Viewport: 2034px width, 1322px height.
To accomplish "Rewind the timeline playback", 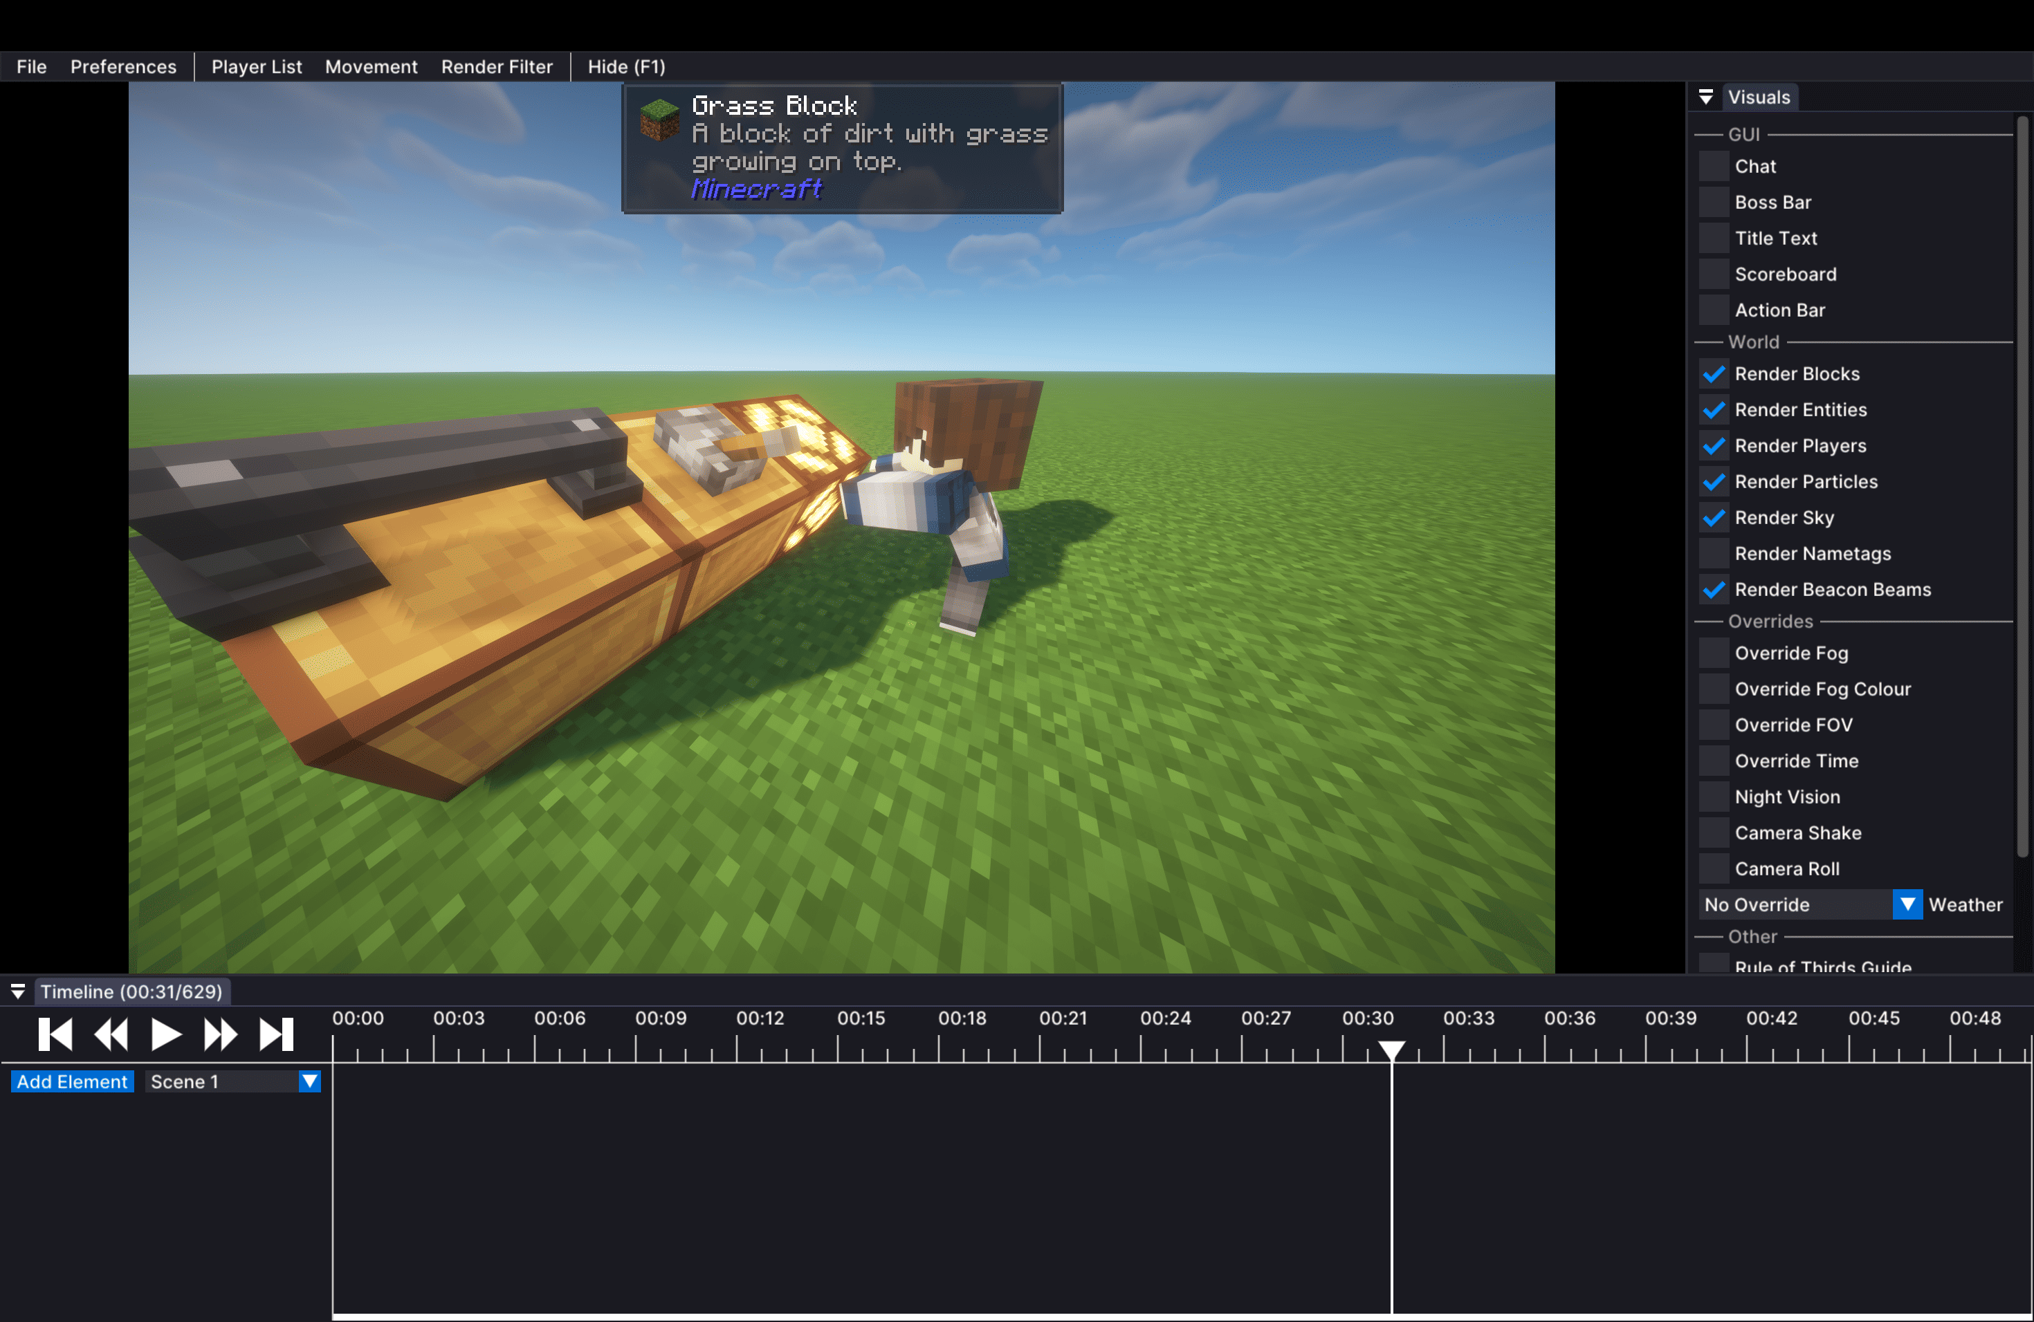I will [111, 1034].
